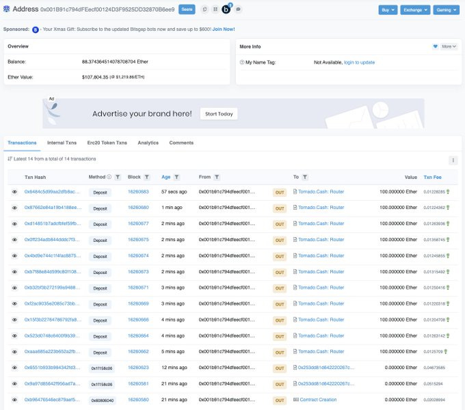This screenshot has height=410, width=465.
Task: Open transaction hash 0x15f3b22764786792fa8
Action: (x=53, y=320)
